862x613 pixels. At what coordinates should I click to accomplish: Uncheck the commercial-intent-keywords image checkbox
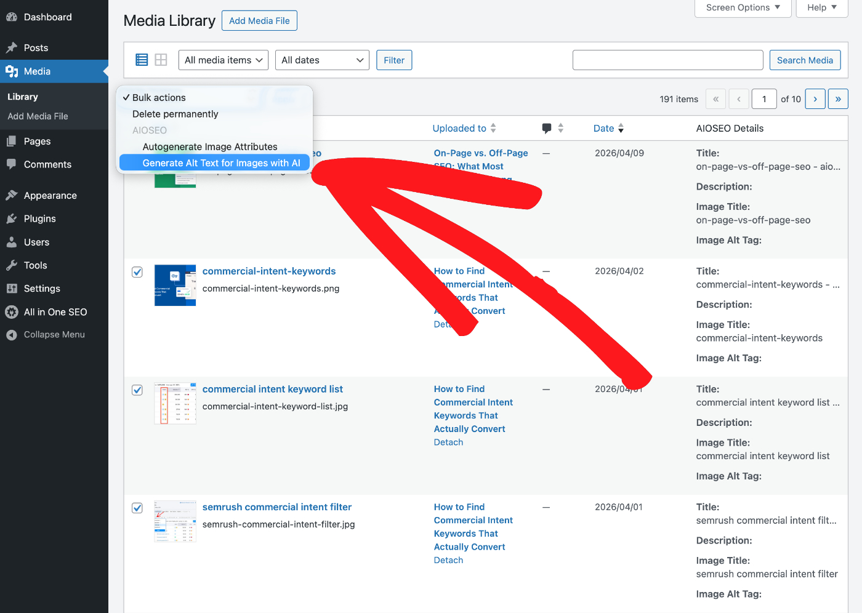(x=137, y=272)
